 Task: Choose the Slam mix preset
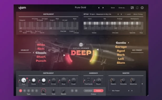[x=121, y=63]
